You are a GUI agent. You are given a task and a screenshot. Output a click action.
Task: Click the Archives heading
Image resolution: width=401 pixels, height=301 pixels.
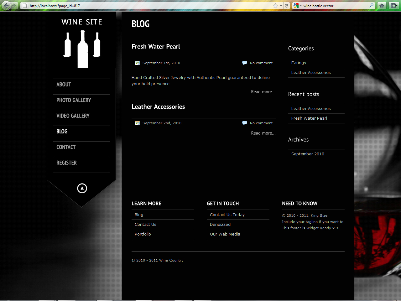pyautogui.click(x=298, y=140)
